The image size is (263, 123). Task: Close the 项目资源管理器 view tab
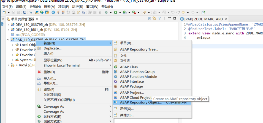36,19
